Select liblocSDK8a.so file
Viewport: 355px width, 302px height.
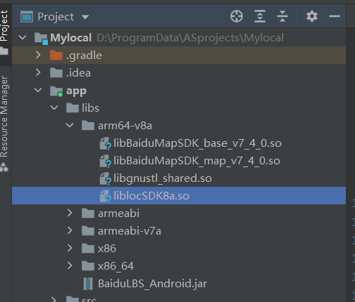coord(179,196)
